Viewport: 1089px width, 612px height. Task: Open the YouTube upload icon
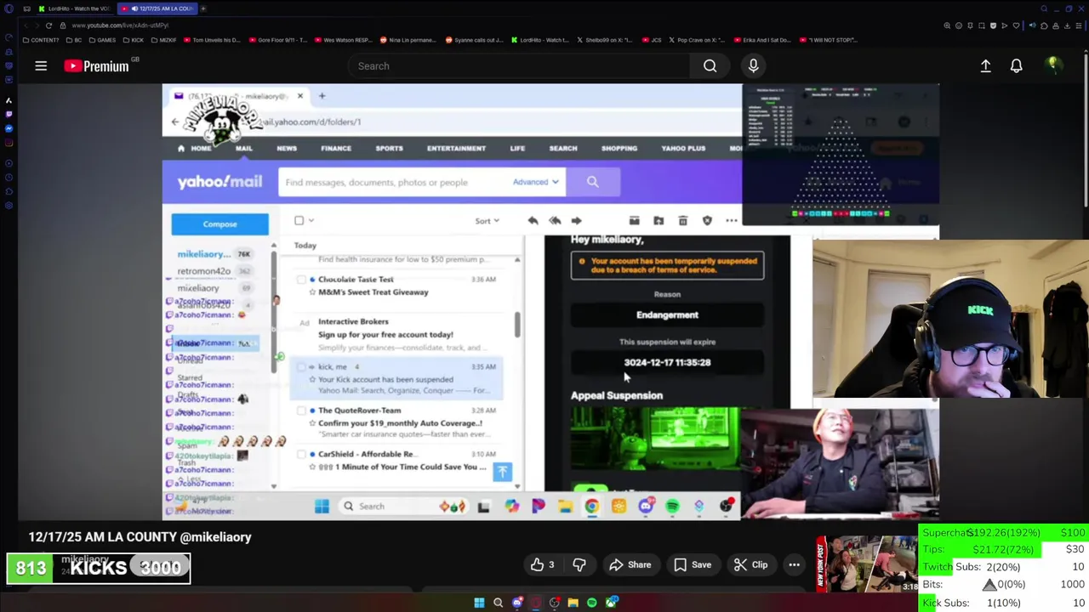(985, 65)
